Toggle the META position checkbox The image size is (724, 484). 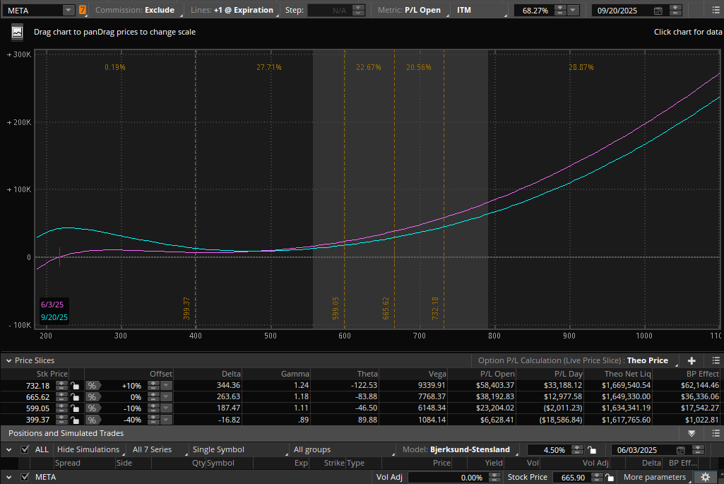(25, 477)
